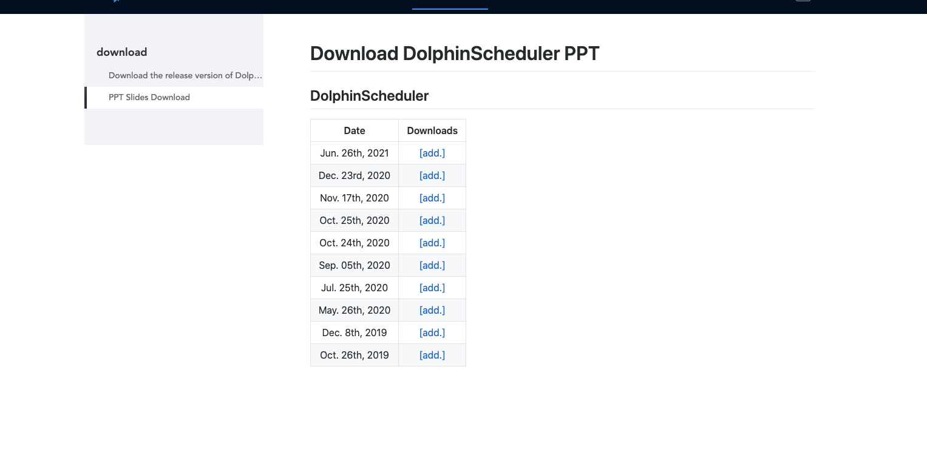Click the 'Jul. 25th, 2020' date cell

coord(355,288)
